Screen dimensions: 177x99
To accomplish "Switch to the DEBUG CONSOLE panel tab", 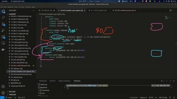I will point(64,81).
